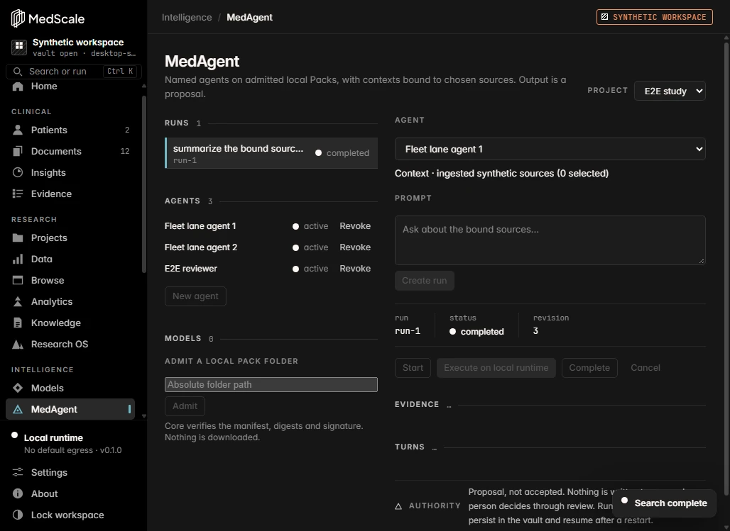
Task: Click the Browse window icon
Action: pos(18,280)
